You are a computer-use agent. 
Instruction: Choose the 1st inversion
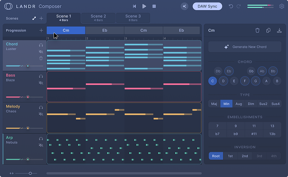point(230,156)
